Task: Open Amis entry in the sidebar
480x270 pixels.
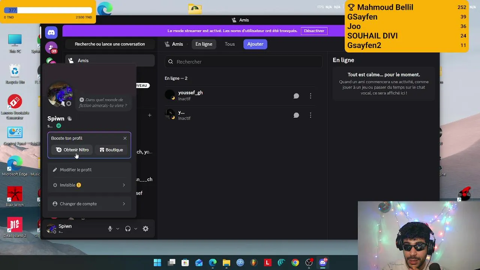Action: point(110,60)
